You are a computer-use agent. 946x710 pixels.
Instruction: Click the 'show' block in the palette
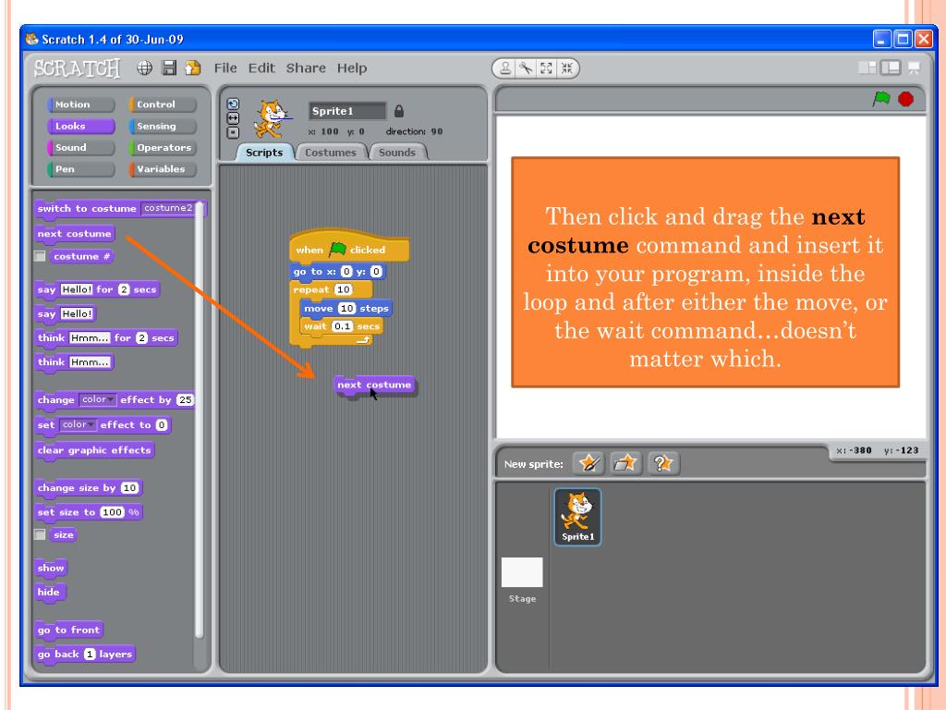51,569
